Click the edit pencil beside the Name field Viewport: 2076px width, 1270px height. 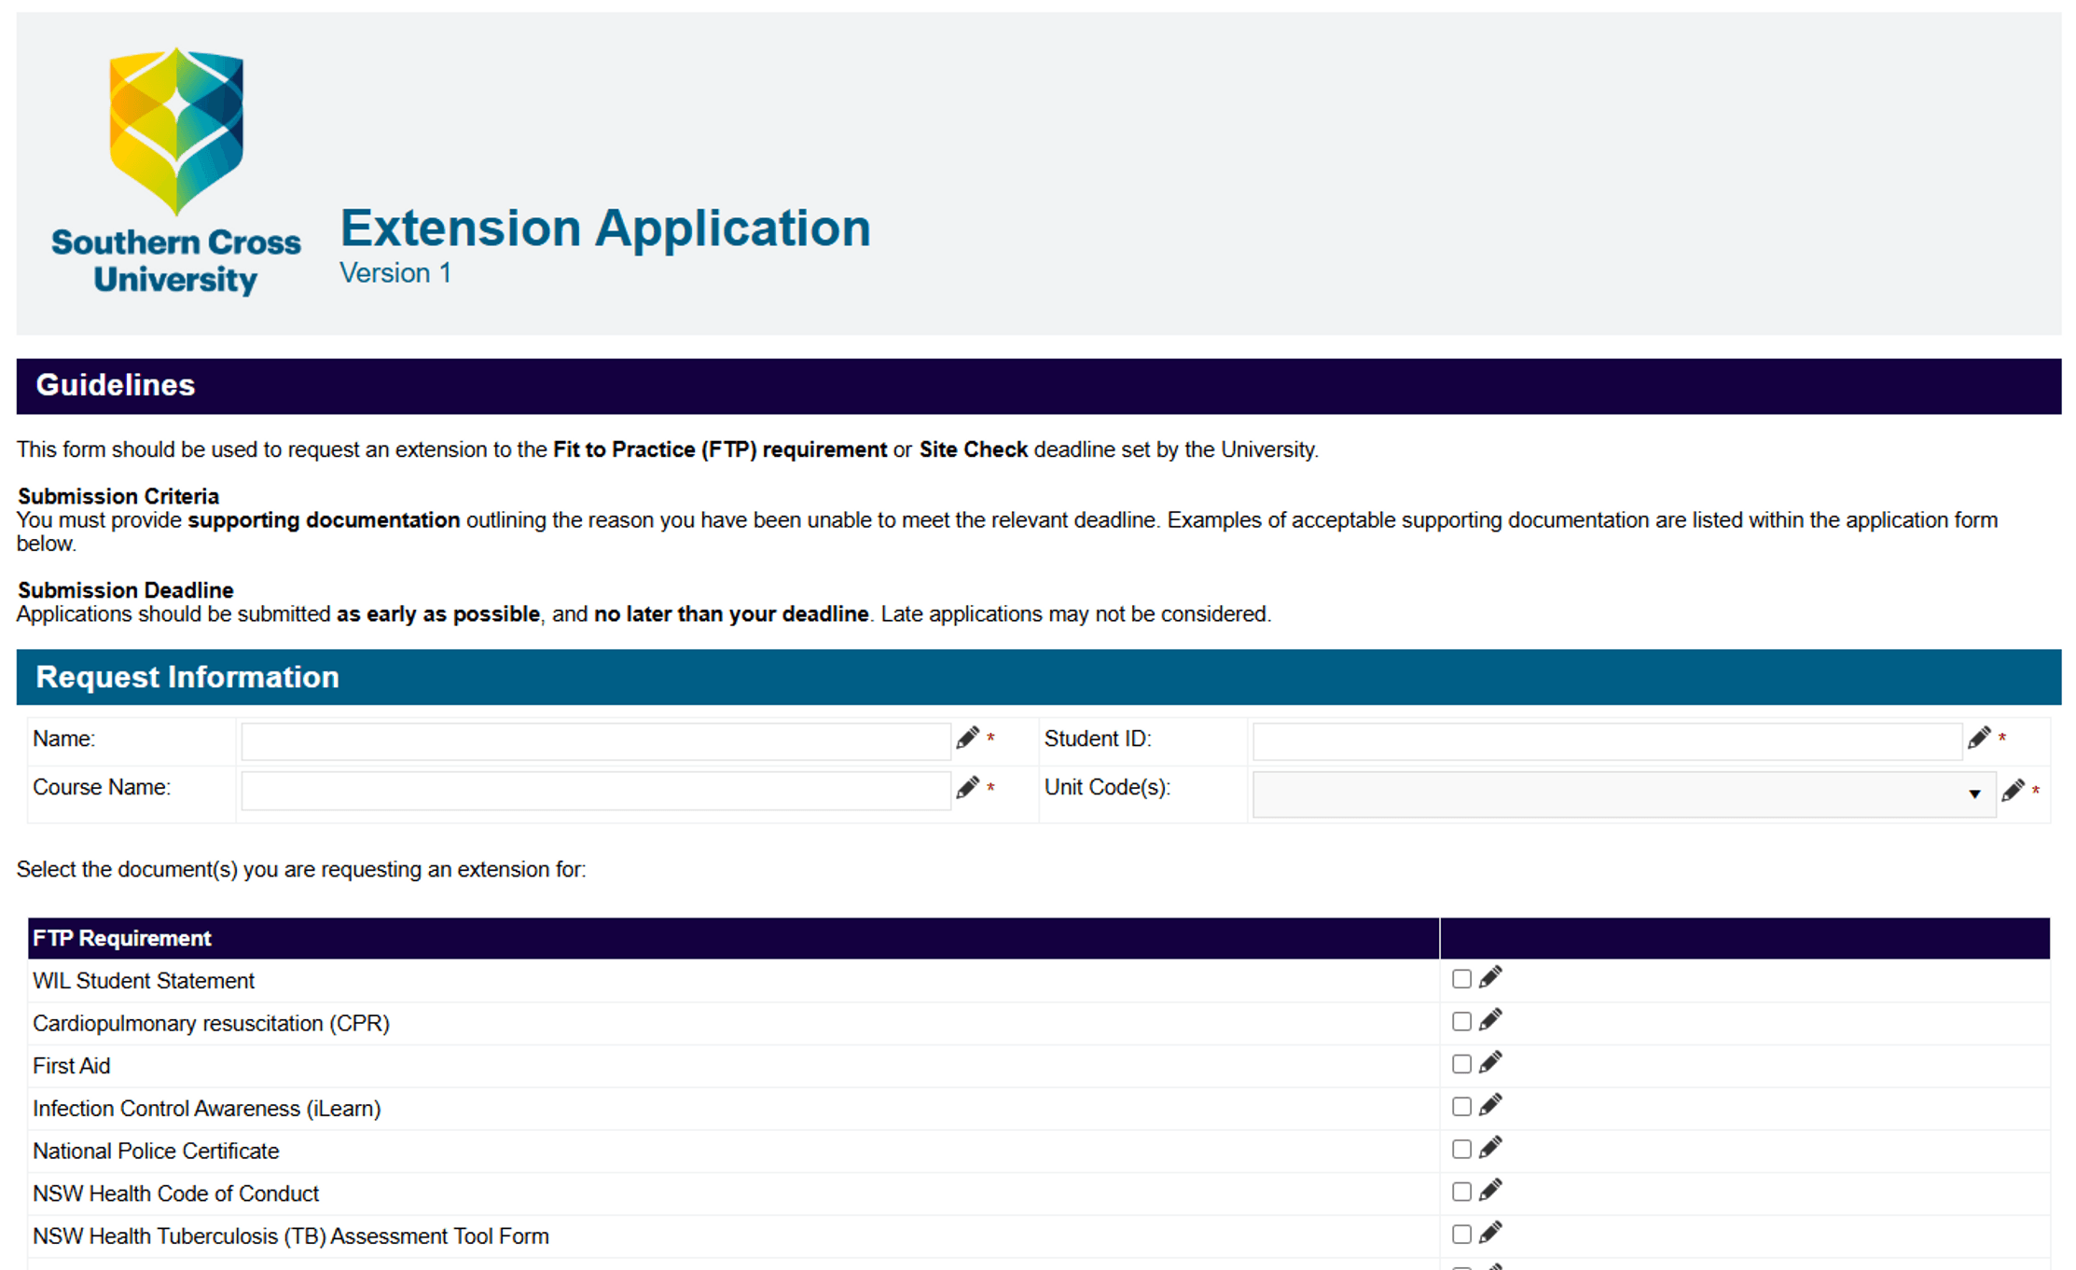tap(968, 738)
